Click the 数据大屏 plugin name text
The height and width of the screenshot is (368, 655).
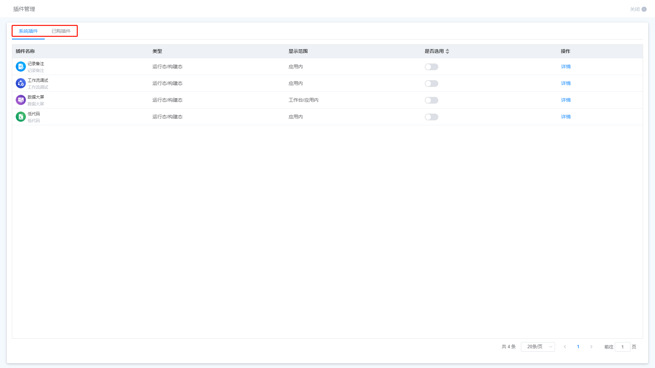click(36, 97)
